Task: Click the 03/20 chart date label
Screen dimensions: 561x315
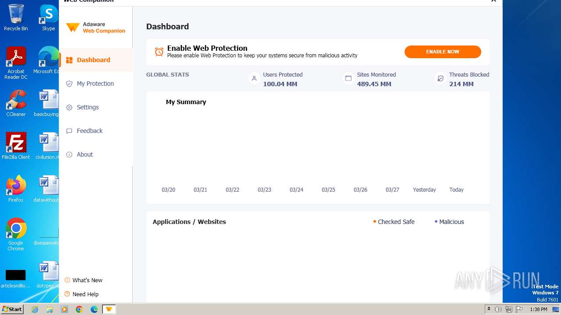Action: [168, 190]
